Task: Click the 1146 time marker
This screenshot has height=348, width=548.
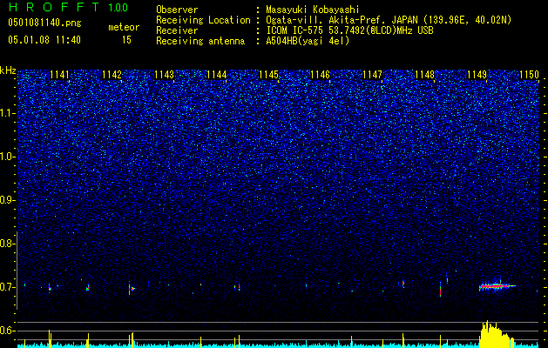Action: (x=320, y=75)
